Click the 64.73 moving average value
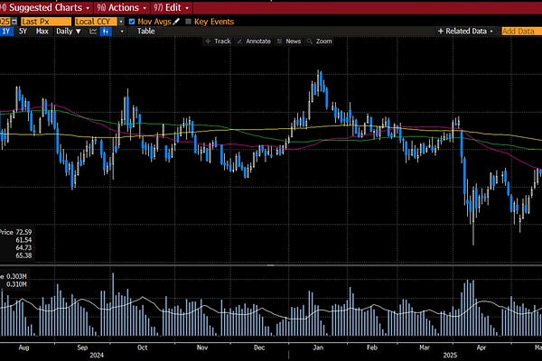This screenshot has height=361, width=542. pos(23,247)
